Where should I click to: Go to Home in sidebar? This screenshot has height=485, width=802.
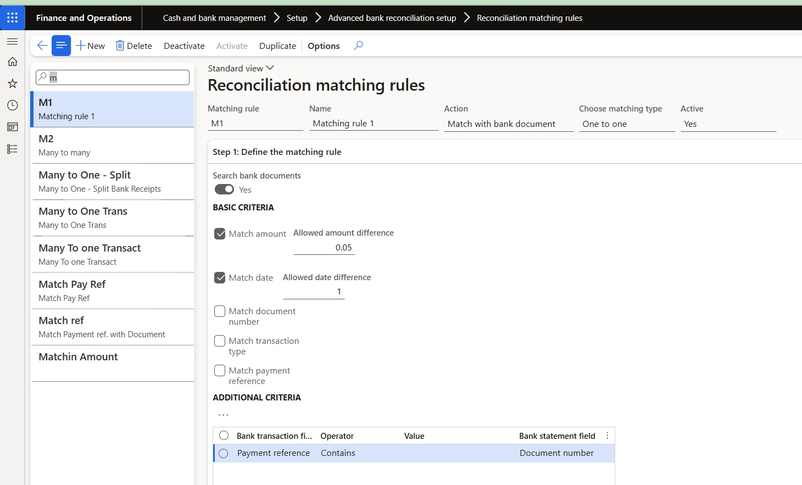tap(13, 62)
